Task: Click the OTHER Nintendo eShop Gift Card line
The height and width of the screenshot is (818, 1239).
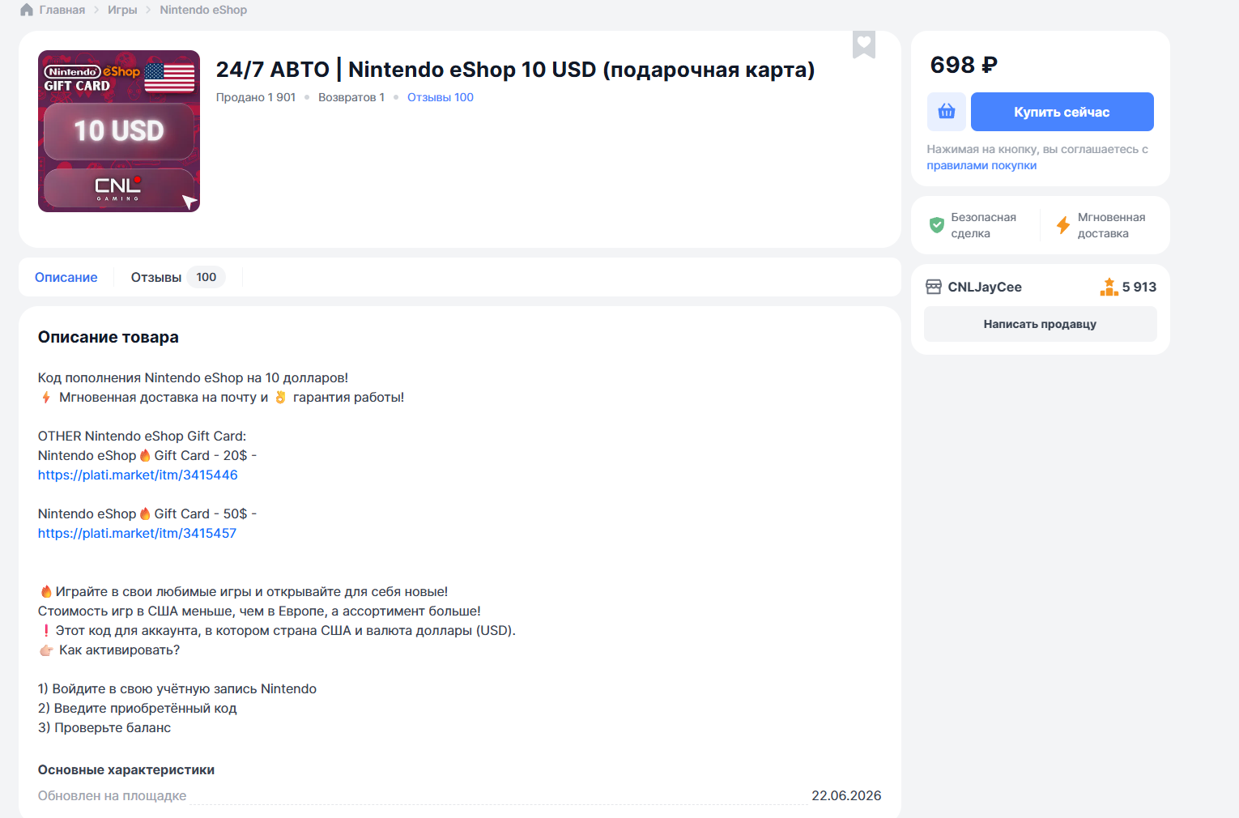Action: (143, 436)
